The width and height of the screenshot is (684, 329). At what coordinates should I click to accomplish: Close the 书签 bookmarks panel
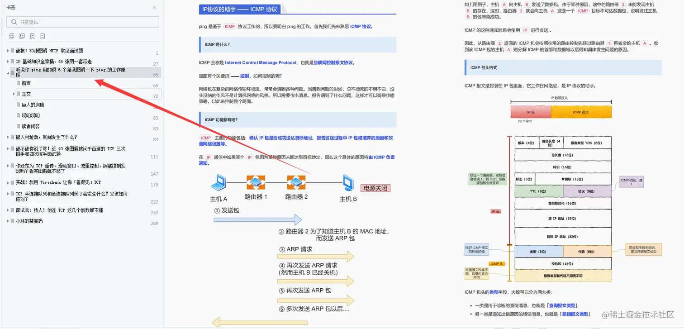(x=154, y=8)
